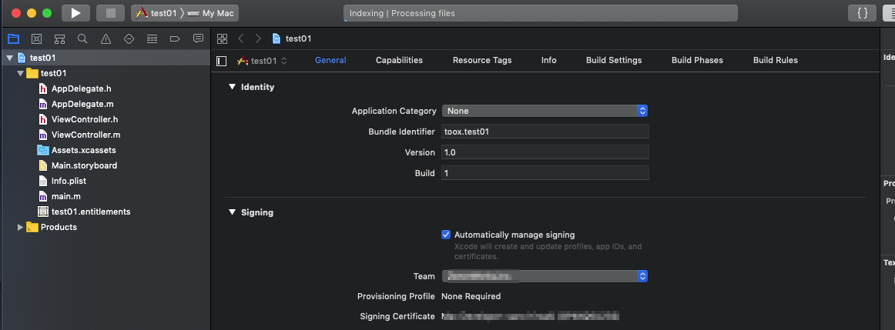The width and height of the screenshot is (895, 330).
Task: Collapse the test01 project root
Action: point(9,58)
